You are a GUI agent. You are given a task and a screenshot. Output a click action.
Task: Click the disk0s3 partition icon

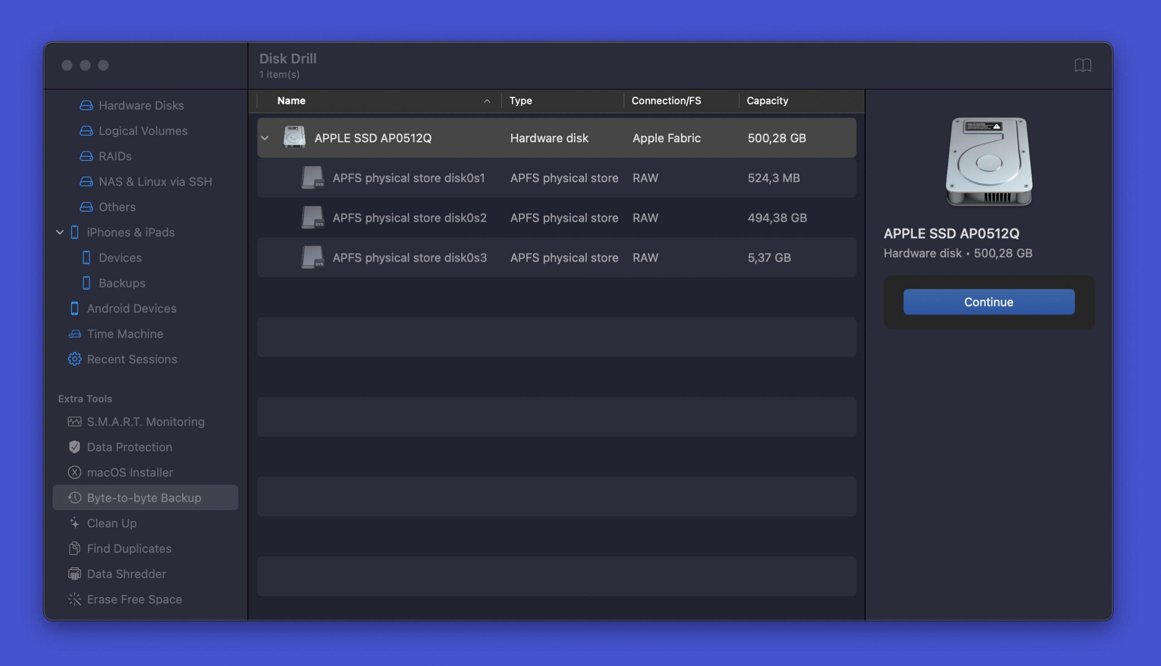click(x=313, y=257)
